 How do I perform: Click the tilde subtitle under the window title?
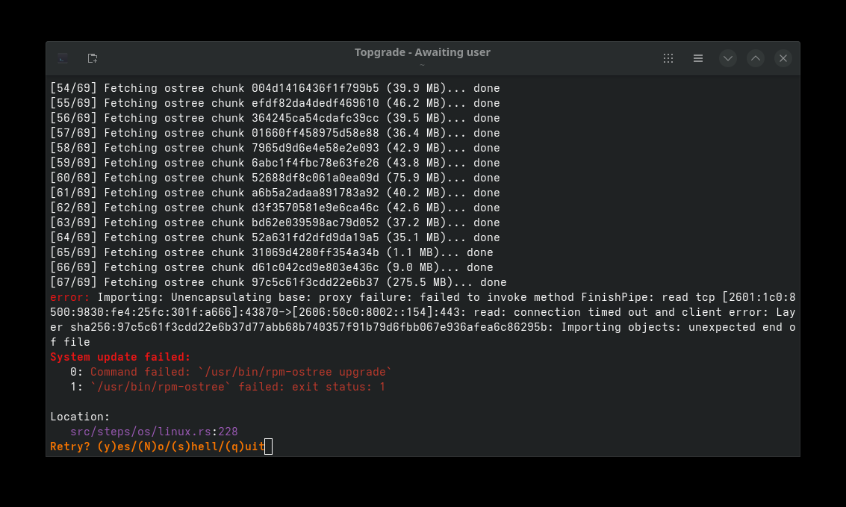[422, 65]
